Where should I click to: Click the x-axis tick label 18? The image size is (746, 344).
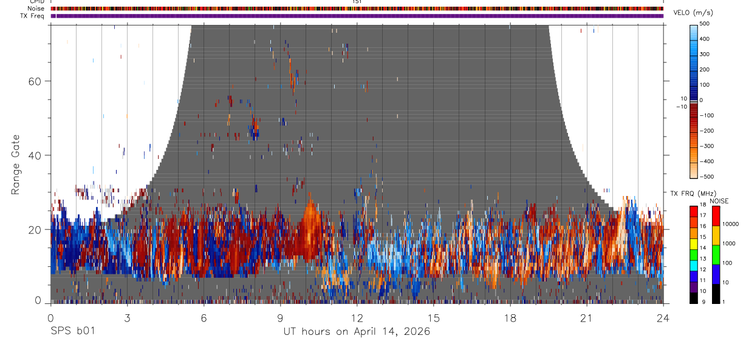pyautogui.click(x=510, y=318)
